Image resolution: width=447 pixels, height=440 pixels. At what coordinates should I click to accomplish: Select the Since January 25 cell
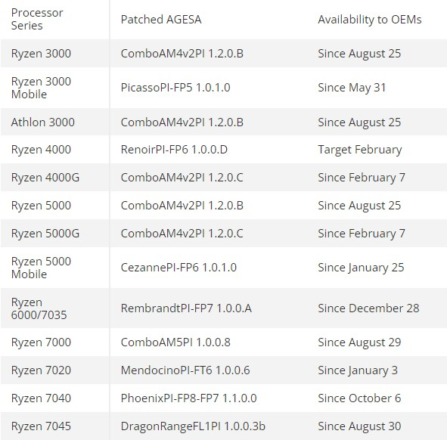tap(361, 268)
